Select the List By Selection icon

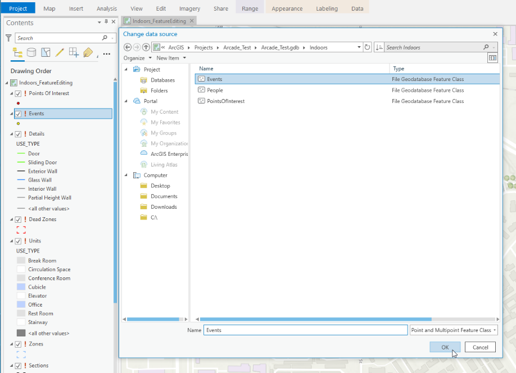pyautogui.click(x=46, y=53)
